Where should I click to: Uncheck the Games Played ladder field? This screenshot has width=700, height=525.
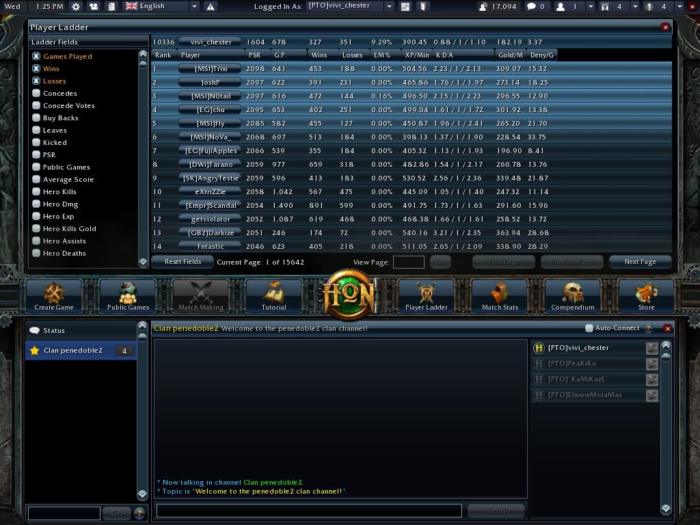coord(37,57)
